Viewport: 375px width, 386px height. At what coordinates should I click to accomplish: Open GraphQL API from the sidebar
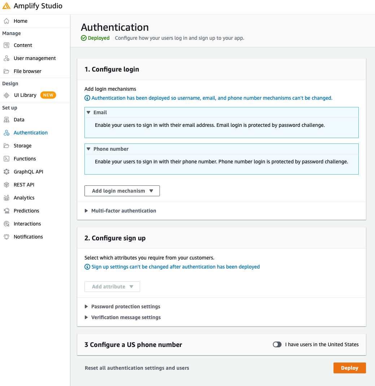point(6,172)
